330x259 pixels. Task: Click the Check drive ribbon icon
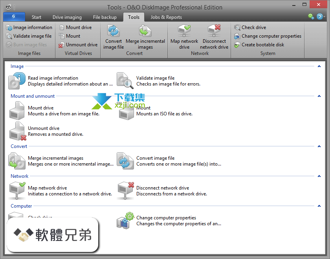[237, 27]
